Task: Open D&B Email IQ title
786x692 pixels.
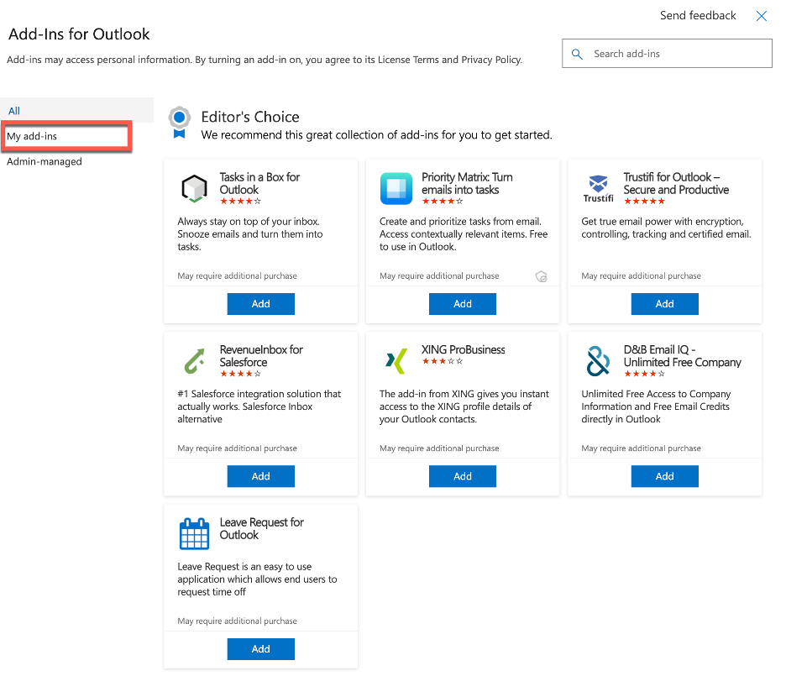Action: pos(682,356)
